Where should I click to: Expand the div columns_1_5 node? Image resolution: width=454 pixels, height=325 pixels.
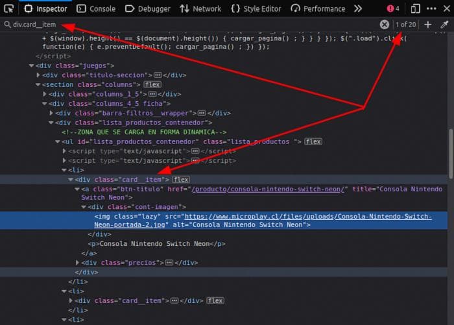45,94
